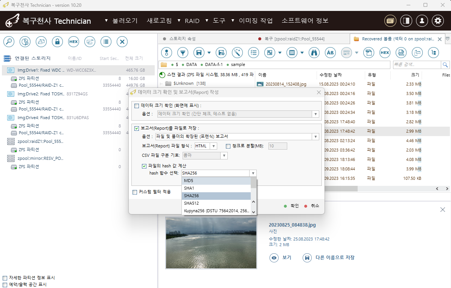Uncheck 보고서(Report)를 파일로 저장 checkbox

[137, 128]
